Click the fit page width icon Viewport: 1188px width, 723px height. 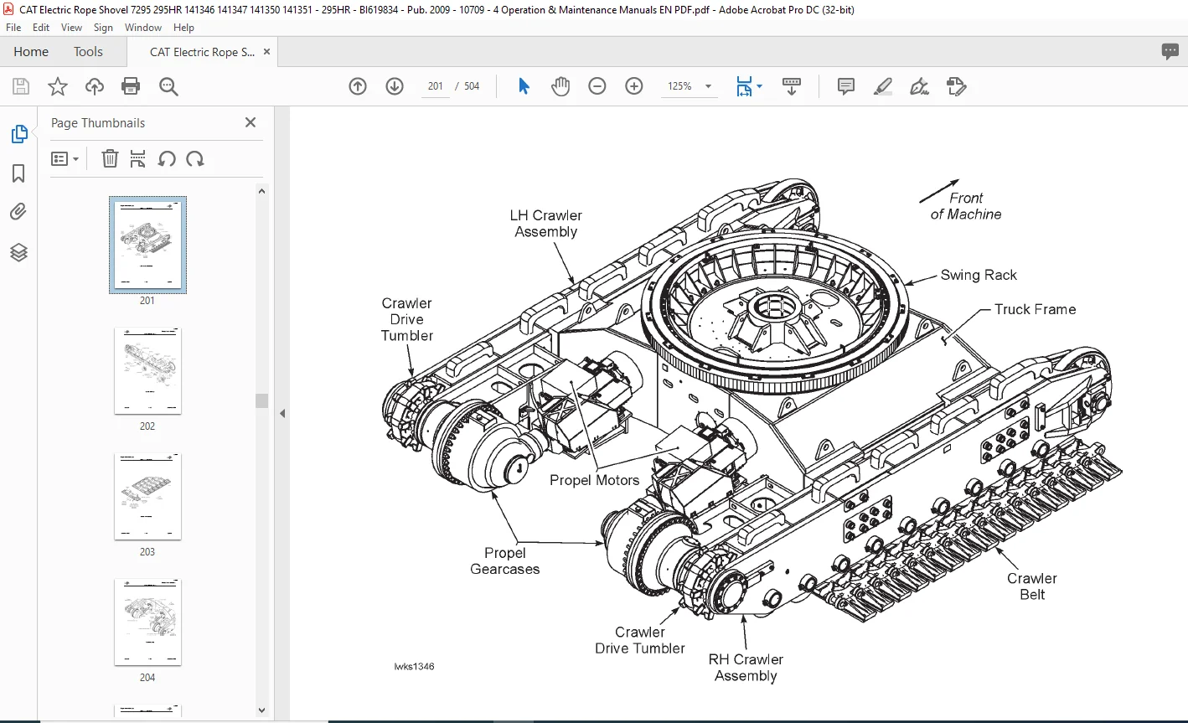pos(744,86)
